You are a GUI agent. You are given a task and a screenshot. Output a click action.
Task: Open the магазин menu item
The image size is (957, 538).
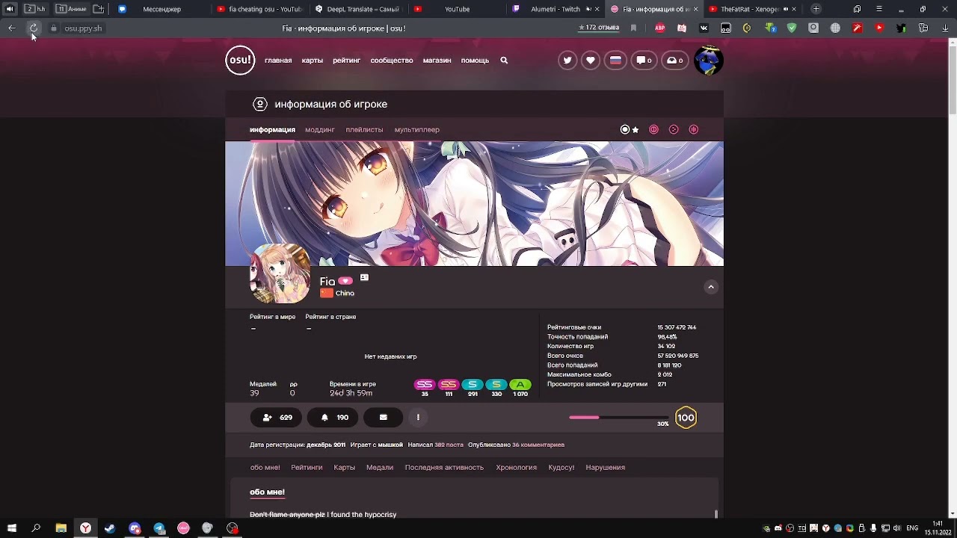pyautogui.click(x=437, y=61)
